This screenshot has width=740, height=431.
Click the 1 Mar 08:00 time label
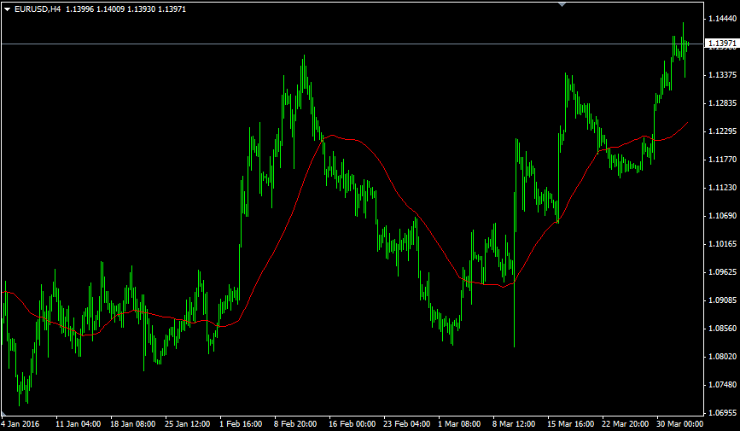point(460,424)
